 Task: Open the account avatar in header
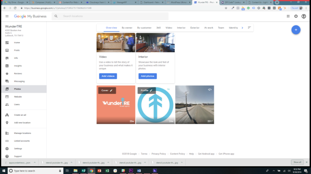point(304,16)
